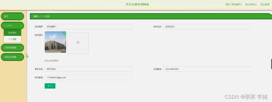Screen dimensions: 272x102
Task: Focus the 院校编号 input field
Action: [x=88, y=27]
